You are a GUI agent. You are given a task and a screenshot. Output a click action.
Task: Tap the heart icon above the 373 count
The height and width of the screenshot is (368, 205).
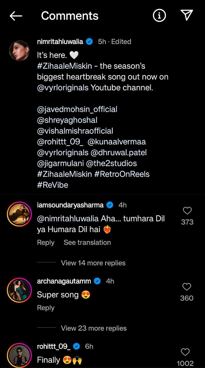coord(187,211)
